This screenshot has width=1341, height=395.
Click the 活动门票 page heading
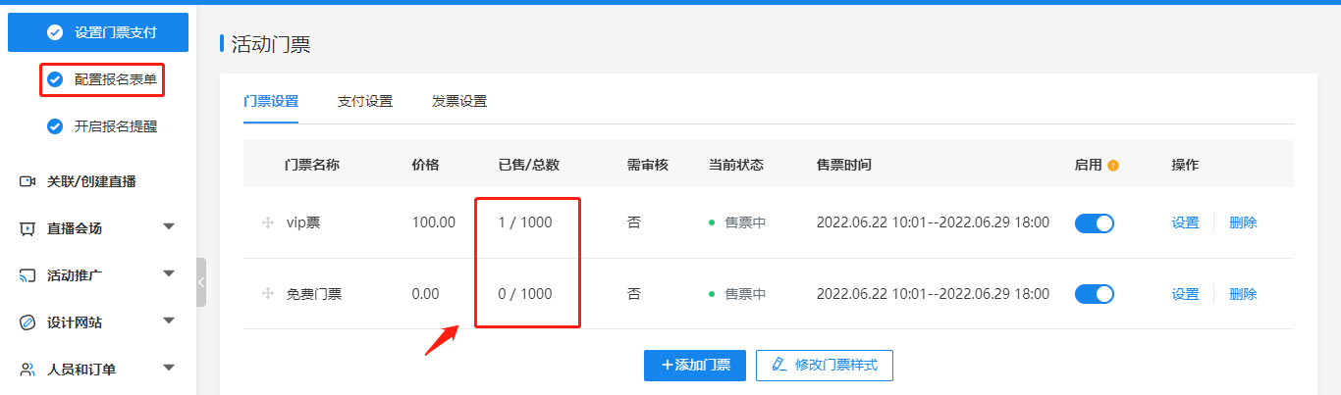click(271, 43)
